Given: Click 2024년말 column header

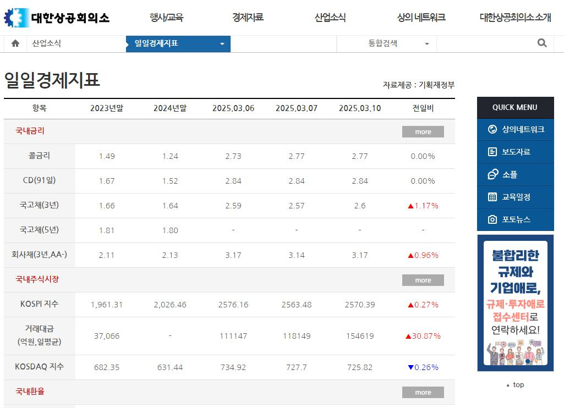Looking at the screenshot, I should [170, 108].
